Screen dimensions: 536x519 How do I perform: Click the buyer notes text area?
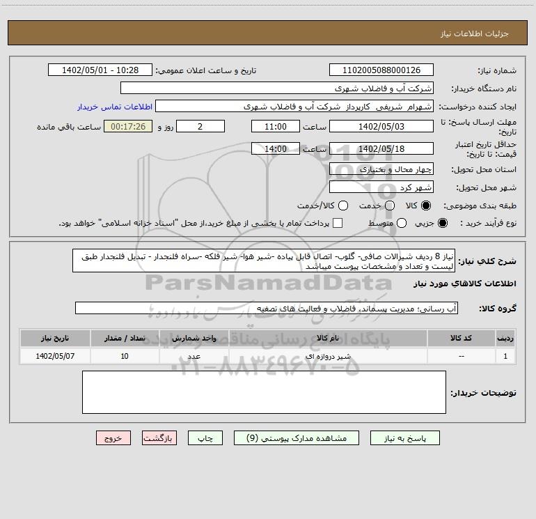[264, 392]
